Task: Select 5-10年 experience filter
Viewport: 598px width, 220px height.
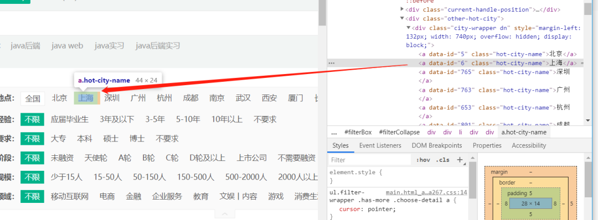Action: coord(188,119)
